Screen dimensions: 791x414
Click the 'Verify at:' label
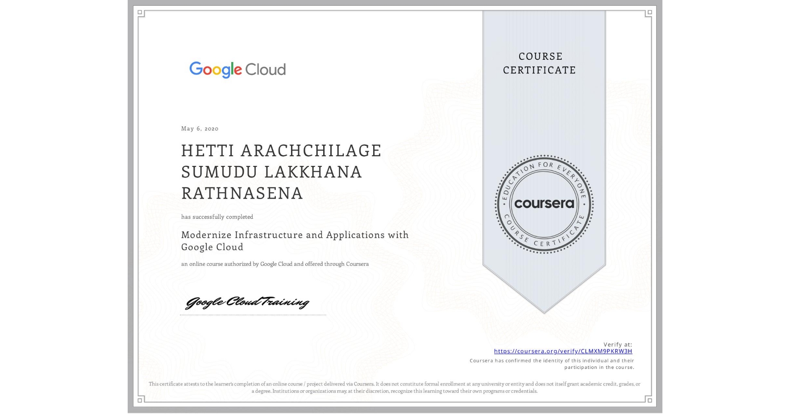pyautogui.click(x=618, y=344)
